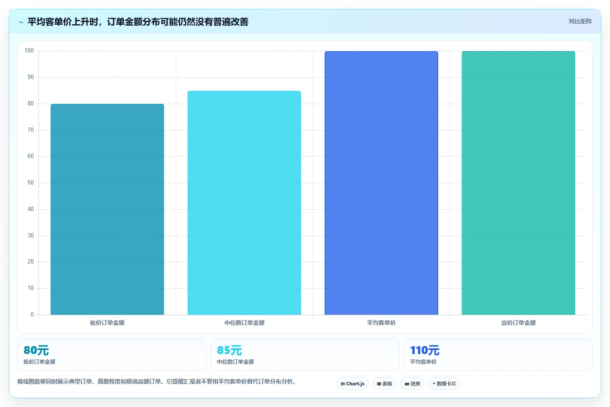Screen dimensions: 610x407
Task: Click the x-axis label 高价订单金额
Action: pyautogui.click(x=519, y=323)
